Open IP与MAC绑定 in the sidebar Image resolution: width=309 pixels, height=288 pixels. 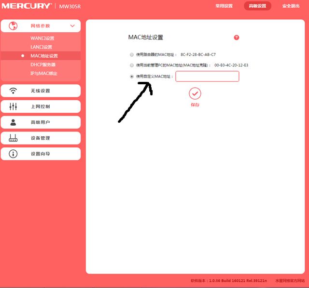44,74
